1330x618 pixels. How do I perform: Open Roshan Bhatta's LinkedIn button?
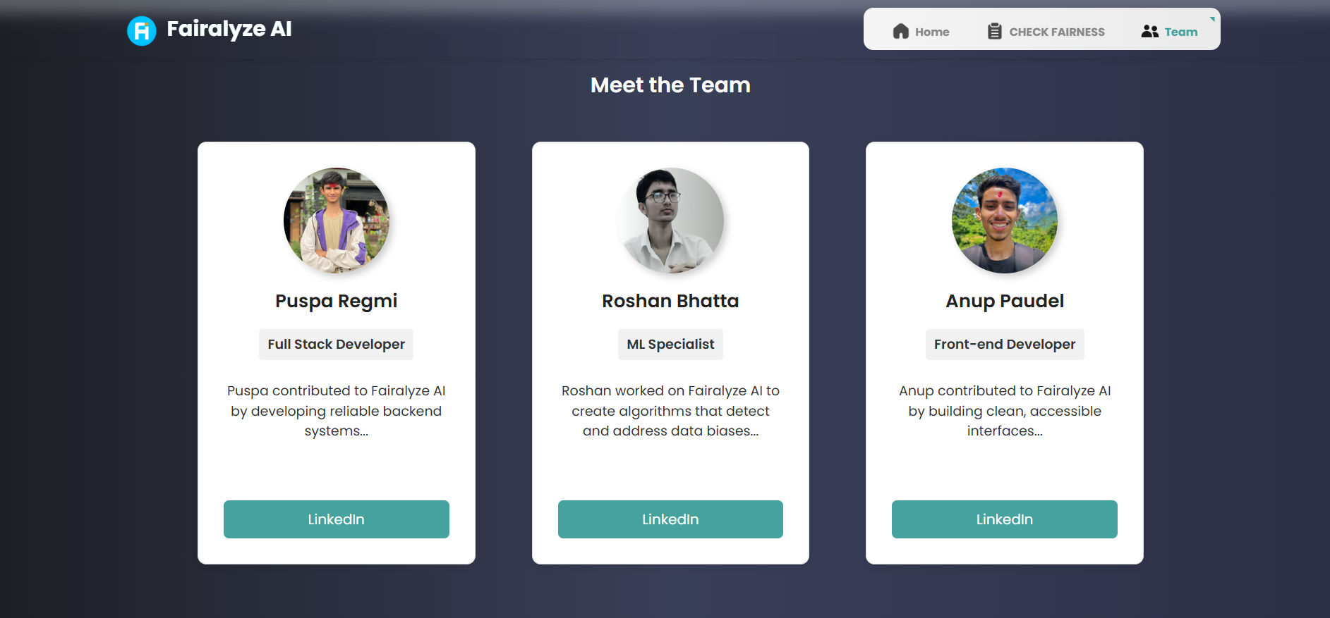[x=670, y=519]
